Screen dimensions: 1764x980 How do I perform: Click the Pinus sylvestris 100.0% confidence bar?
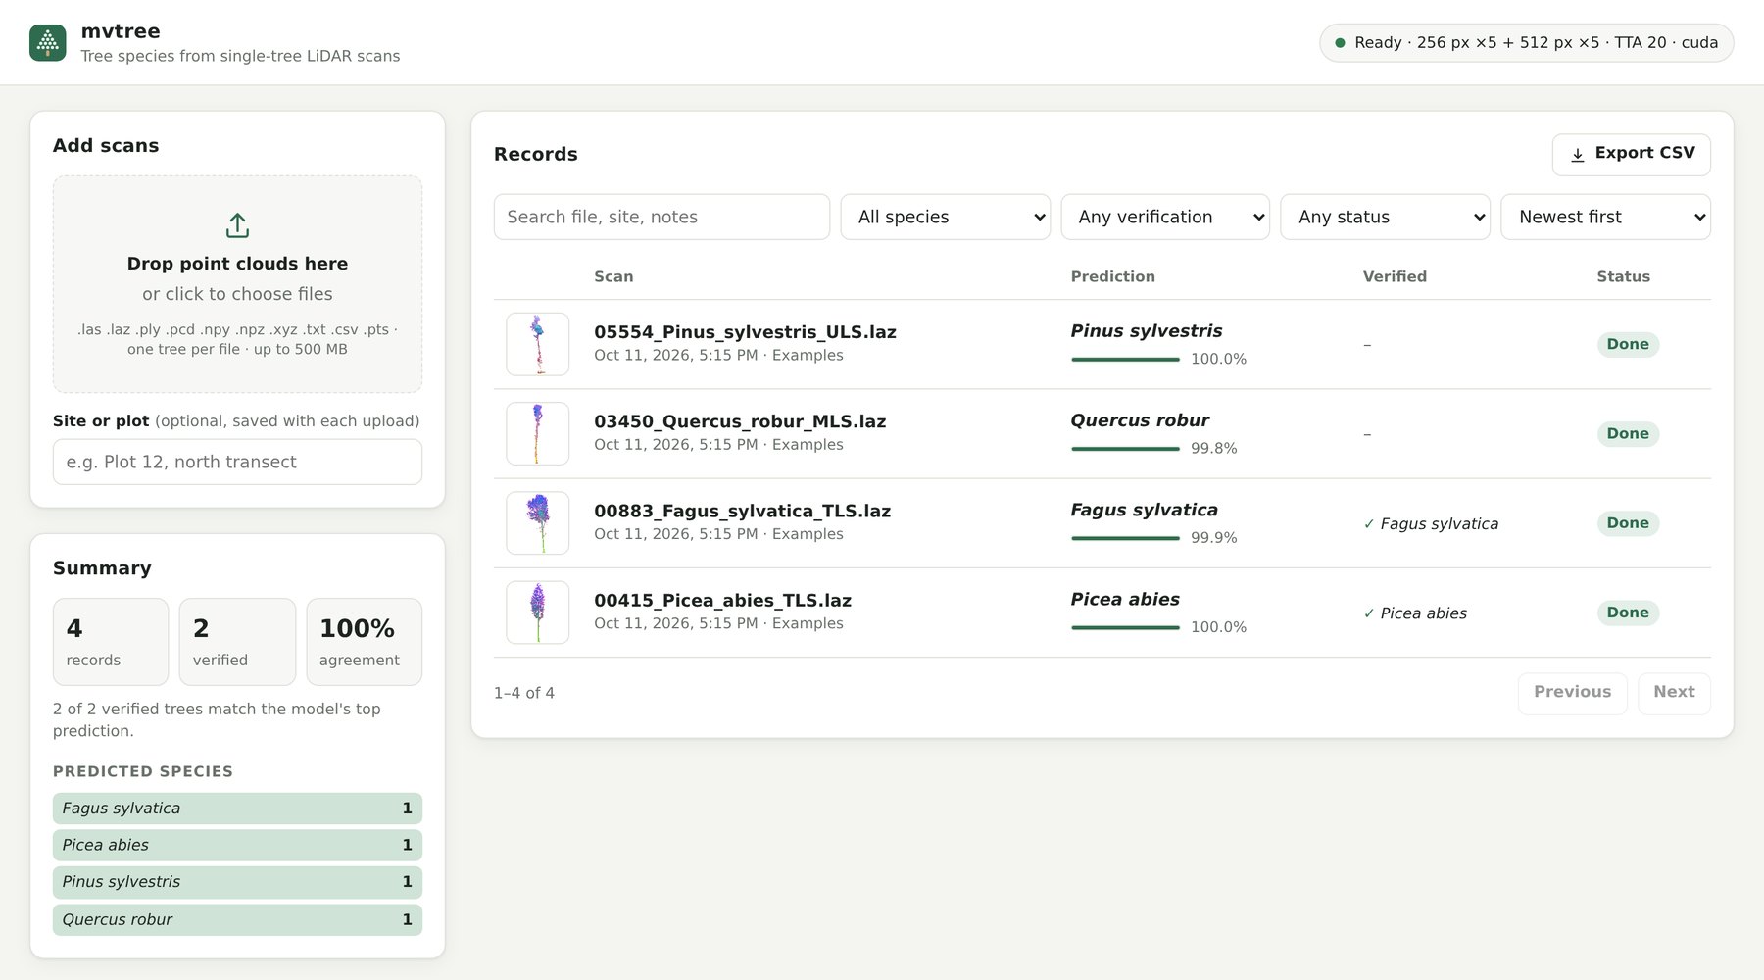[x=1125, y=360]
